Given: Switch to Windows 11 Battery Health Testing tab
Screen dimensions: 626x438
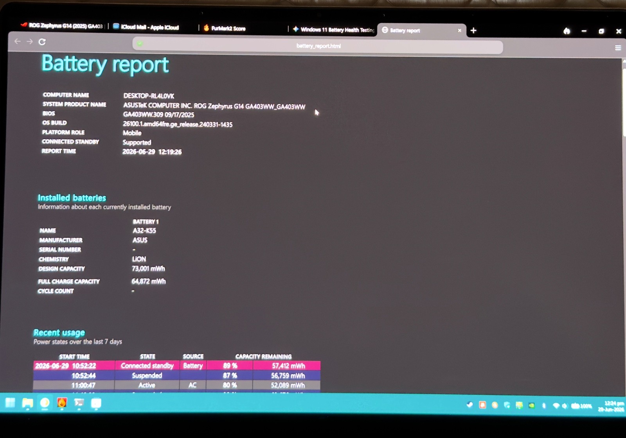Looking at the screenshot, I should (334, 29).
